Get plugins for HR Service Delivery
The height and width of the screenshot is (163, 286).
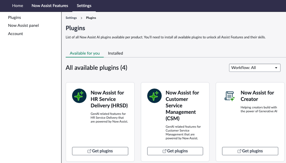click(100, 151)
